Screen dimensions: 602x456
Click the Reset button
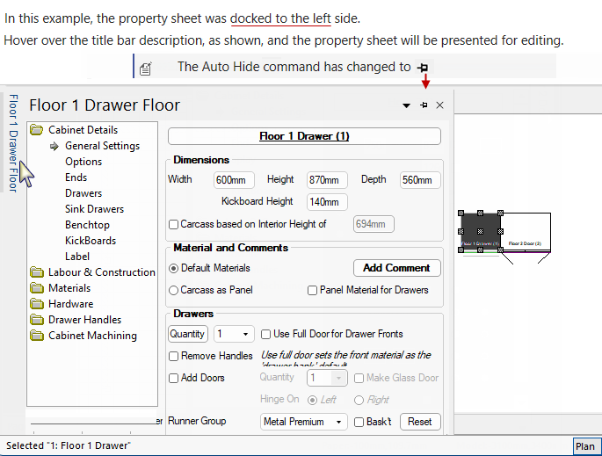coord(419,422)
